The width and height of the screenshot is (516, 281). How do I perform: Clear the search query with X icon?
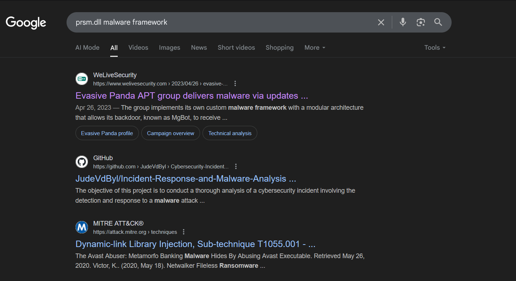coord(381,23)
